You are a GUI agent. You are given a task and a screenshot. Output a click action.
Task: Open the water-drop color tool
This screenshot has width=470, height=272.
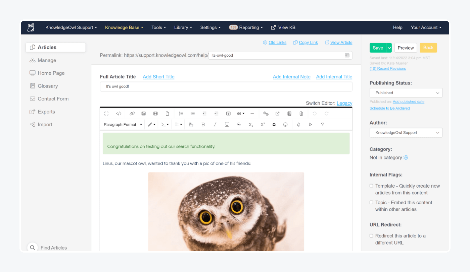[x=299, y=124]
